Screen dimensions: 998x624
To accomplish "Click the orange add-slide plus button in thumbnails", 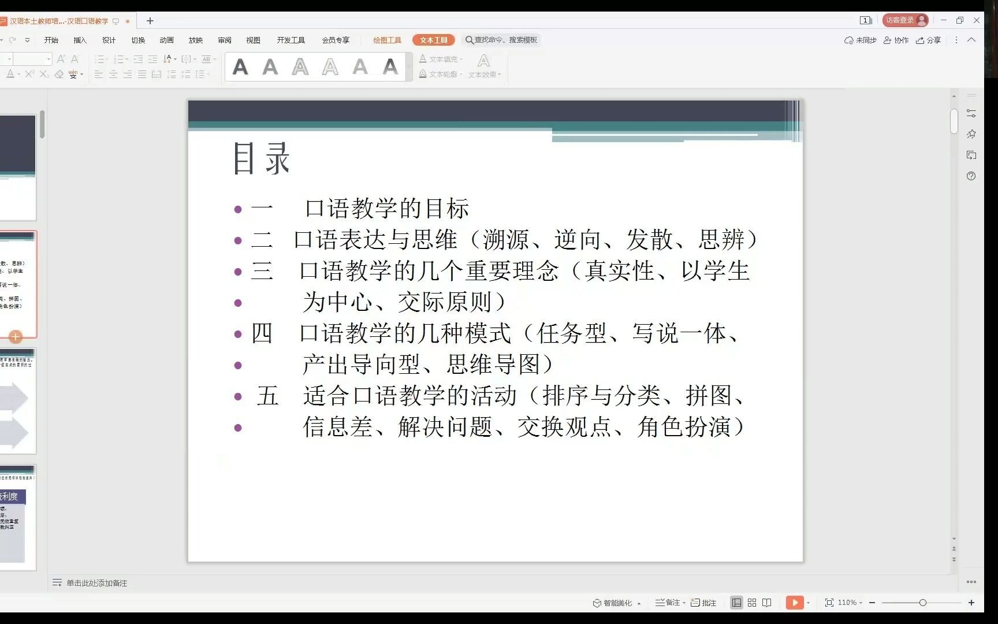I will pos(16,337).
